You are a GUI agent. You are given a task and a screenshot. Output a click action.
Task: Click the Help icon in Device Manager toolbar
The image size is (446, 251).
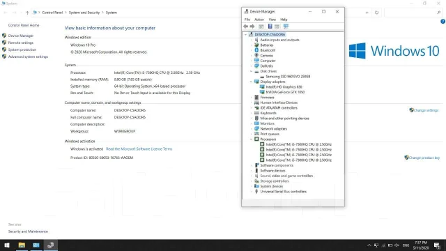click(270, 26)
